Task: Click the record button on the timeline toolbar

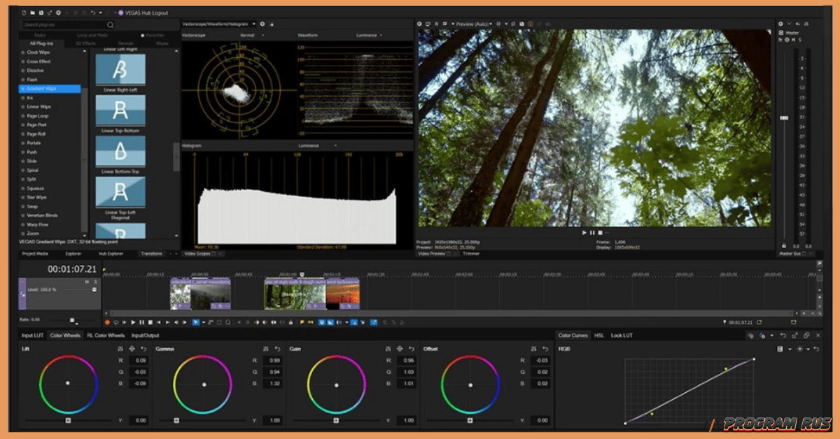Action: pyautogui.click(x=106, y=322)
